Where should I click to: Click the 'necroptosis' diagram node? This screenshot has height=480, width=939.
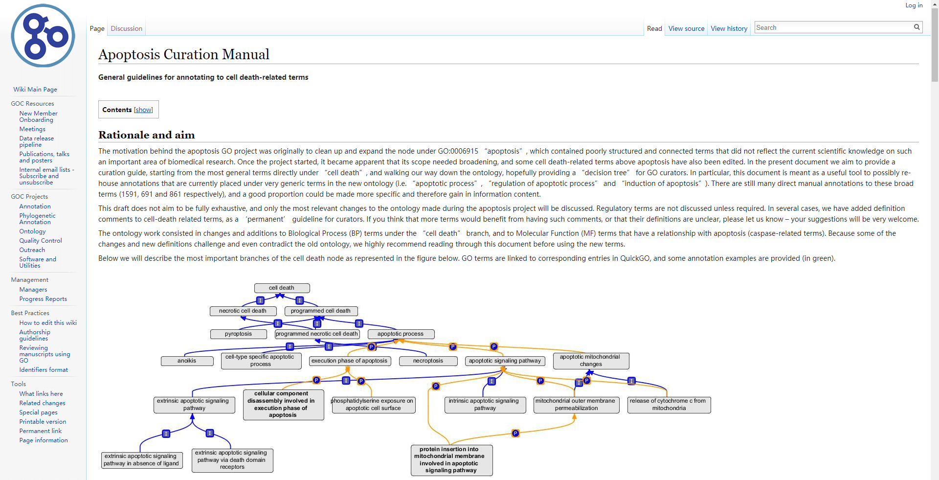coord(428,361)
